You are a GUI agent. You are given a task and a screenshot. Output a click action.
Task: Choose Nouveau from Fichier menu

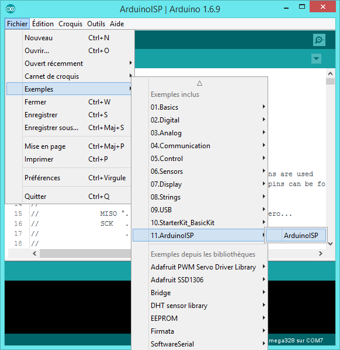[x=69, y=38]
